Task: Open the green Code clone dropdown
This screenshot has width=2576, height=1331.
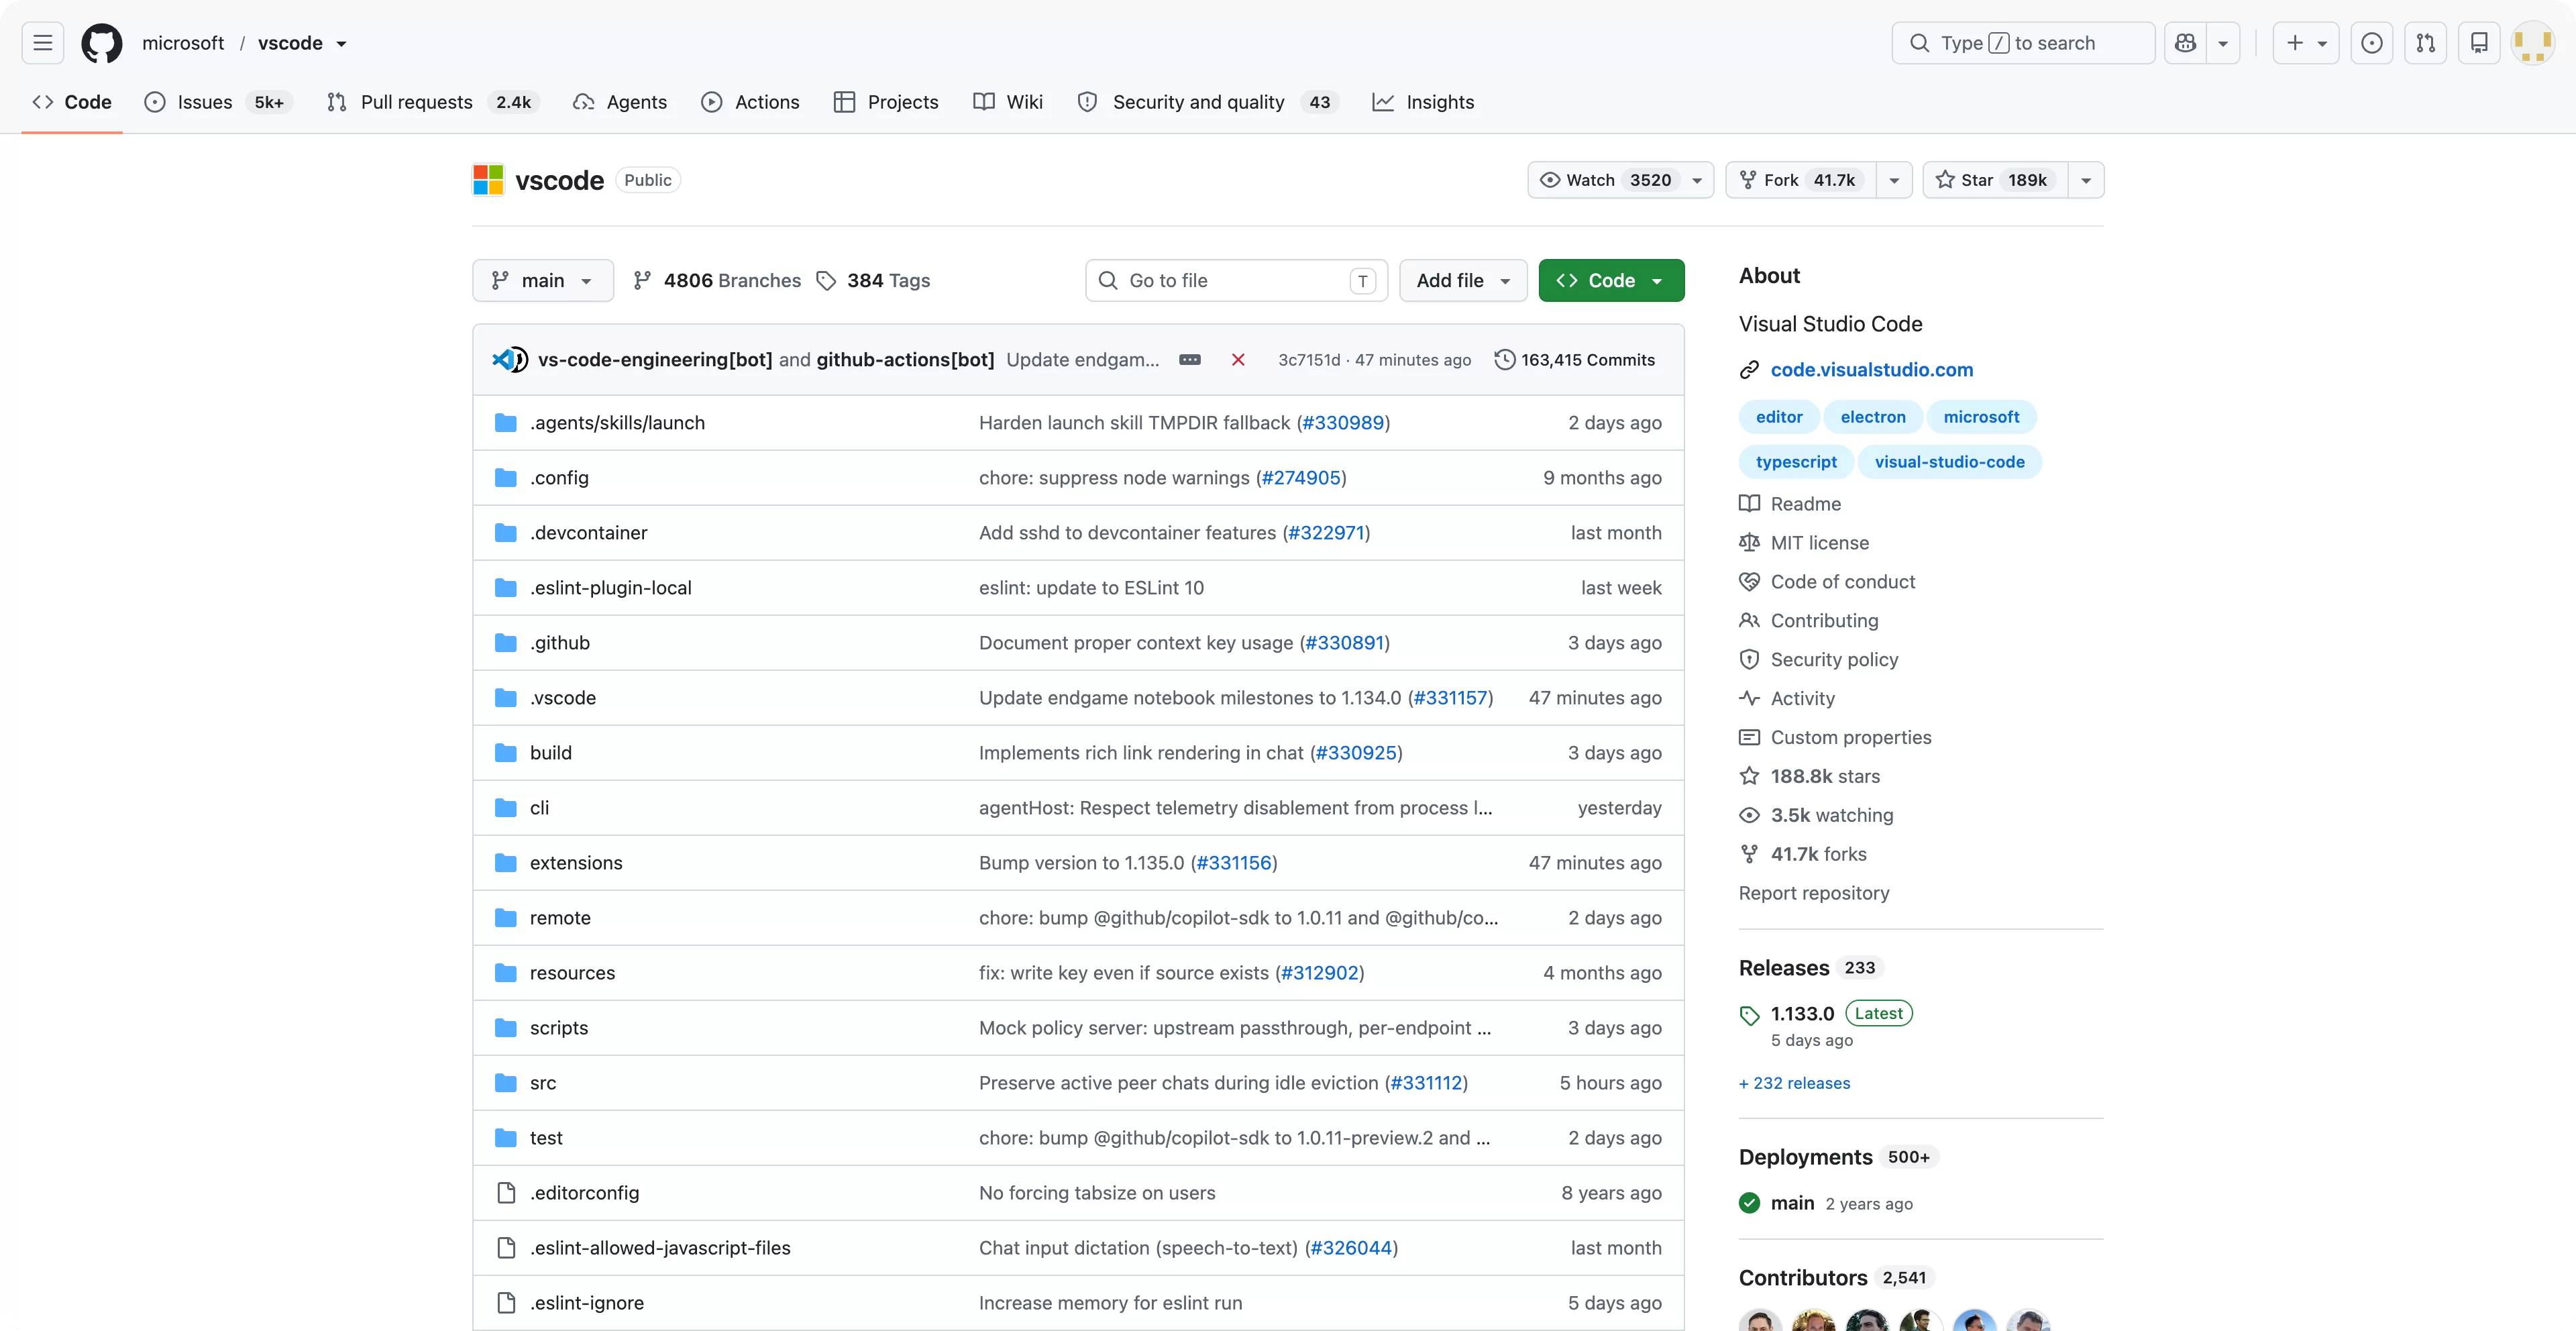Action: click(x=1611, y=281)
